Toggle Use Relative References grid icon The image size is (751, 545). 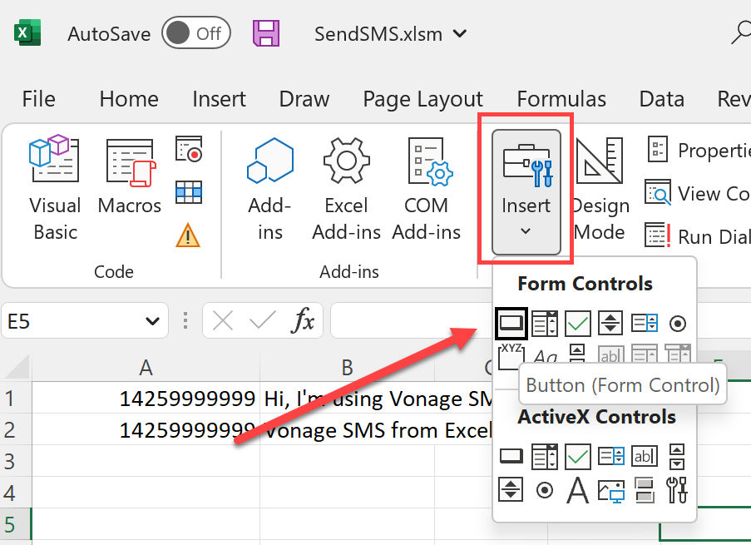tap(189, 192)
